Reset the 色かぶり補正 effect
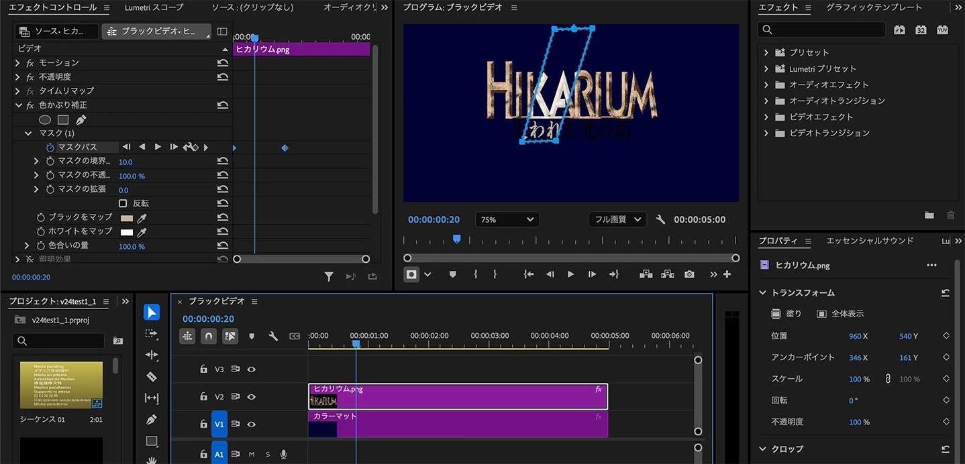Screen dimensions: 965x464 point(223,105)
